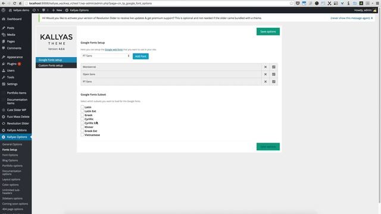The width and height of the screenshot is (381, 214).
Task: Click the crossed X extension icon
Action: pyautogui.click(x=329, y=4)
